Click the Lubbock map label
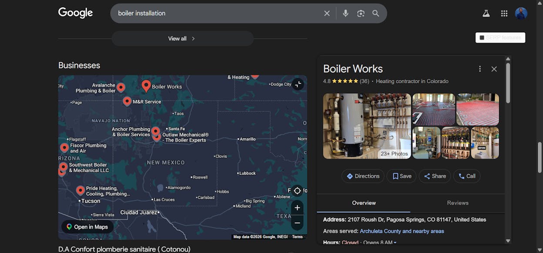This screenshot has height=253, width=543. coord(248,173)
